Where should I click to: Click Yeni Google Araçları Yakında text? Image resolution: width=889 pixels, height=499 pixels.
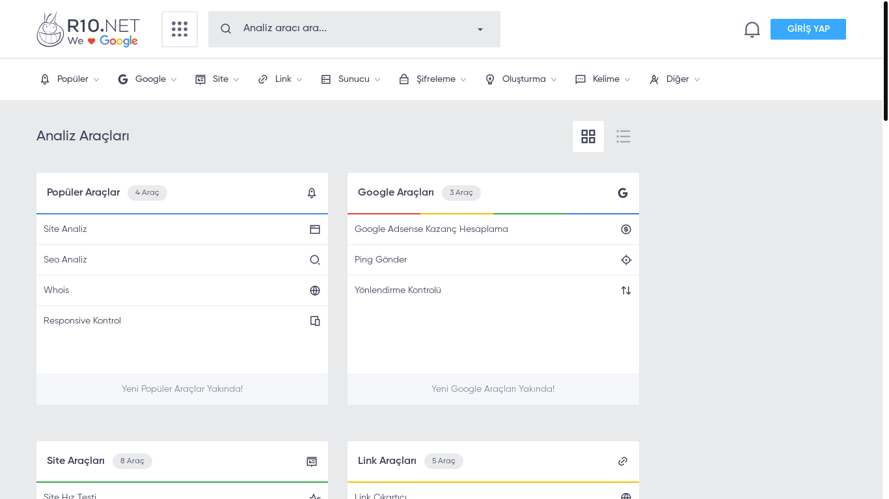[x=493, y=389]
